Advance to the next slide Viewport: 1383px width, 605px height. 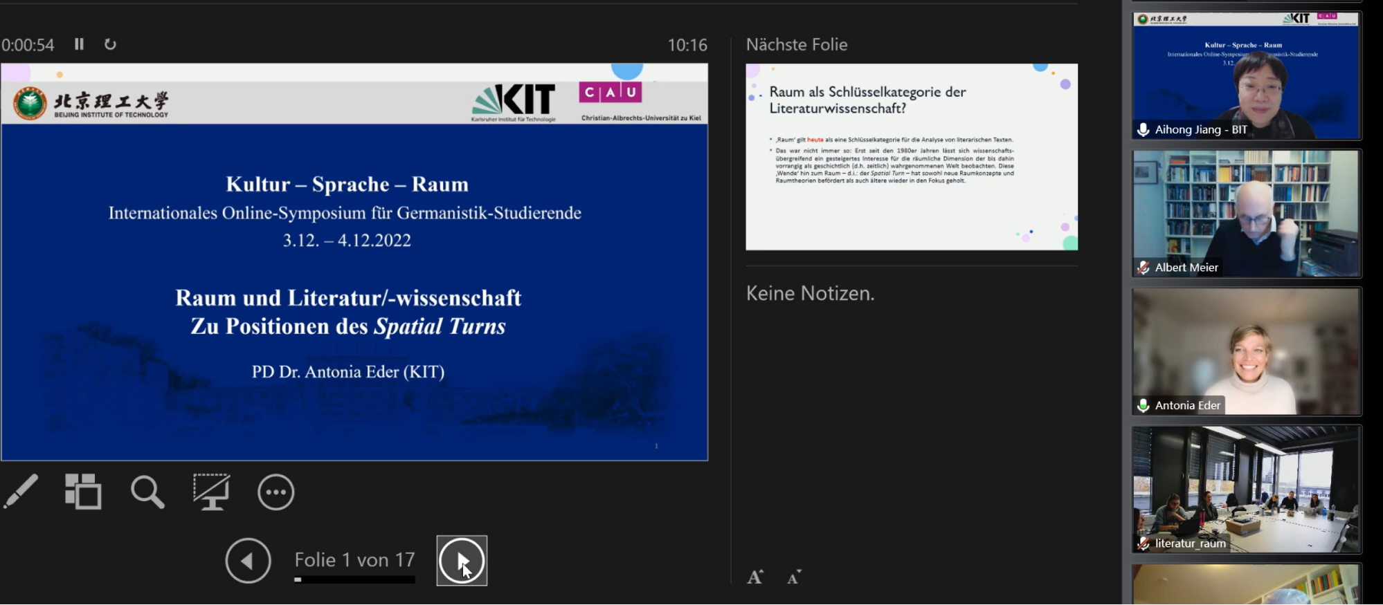pos(462,560)
